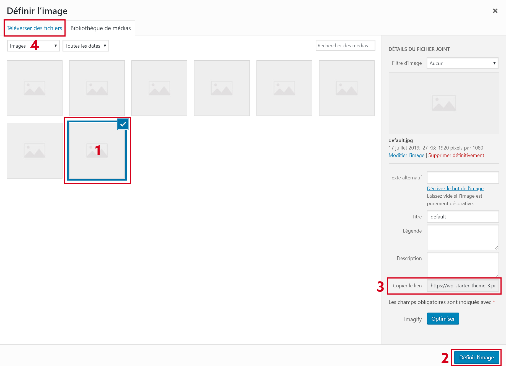Select the last thumbnail in the top row
The image size is (506, 366).
(347, 88)
